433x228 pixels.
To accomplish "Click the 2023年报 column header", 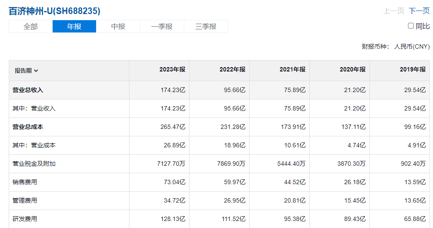I will [x=172, y=69].
